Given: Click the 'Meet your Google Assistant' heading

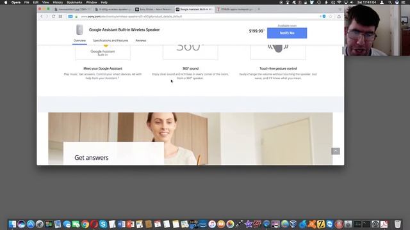Looking at the screenshot, I should (x=102, y=68).
